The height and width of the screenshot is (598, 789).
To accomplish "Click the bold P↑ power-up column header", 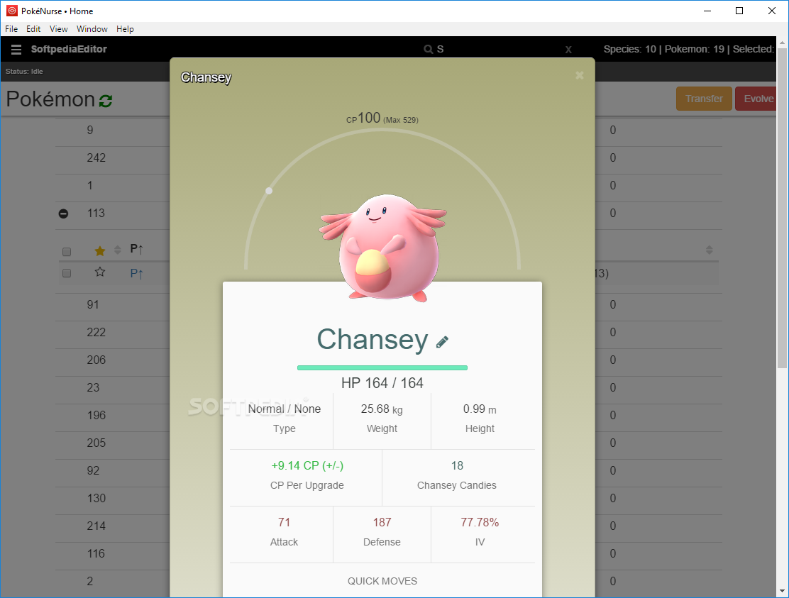I will (x=137, y=249).
